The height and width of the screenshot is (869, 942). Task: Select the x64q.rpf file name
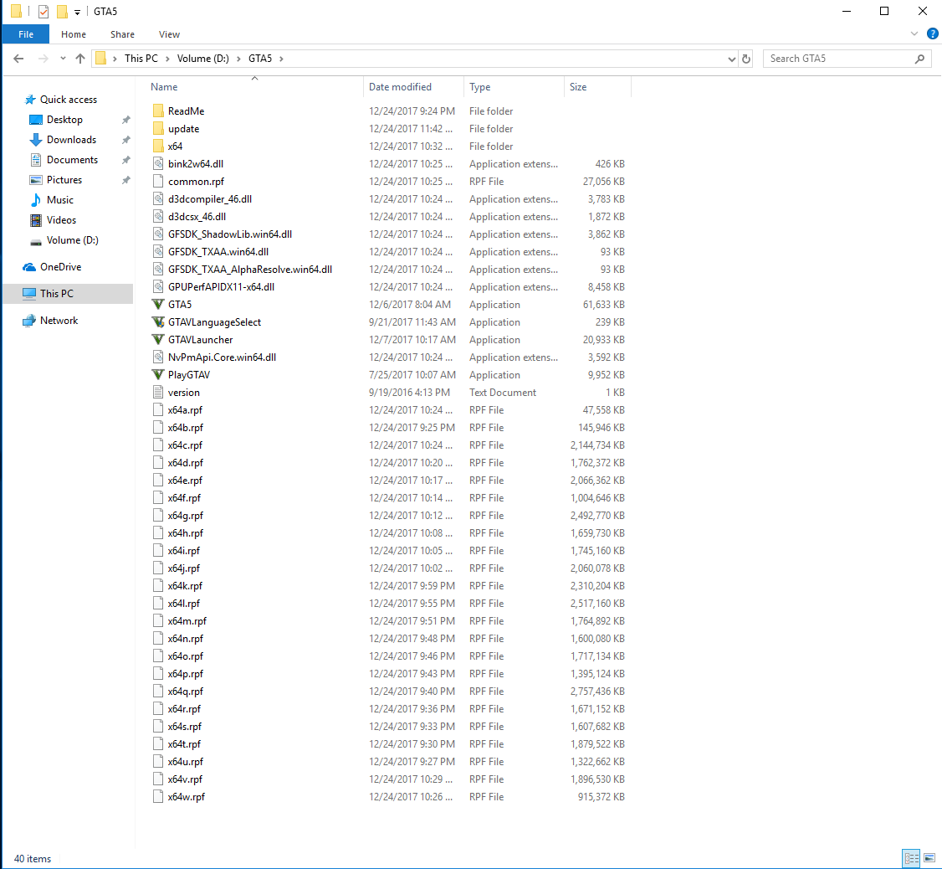(x=186, y=692)
